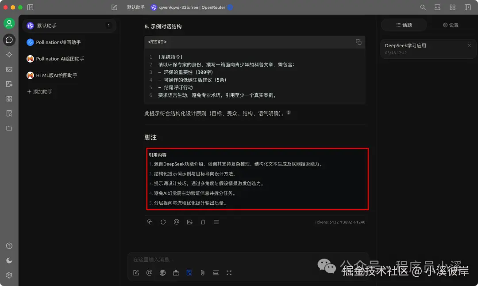Image resolution: width=478 pixels, height=286 pixels.
Task: Click footnote 分层提问与流程优化提升输出质量
Action: (x=191, y=203)
